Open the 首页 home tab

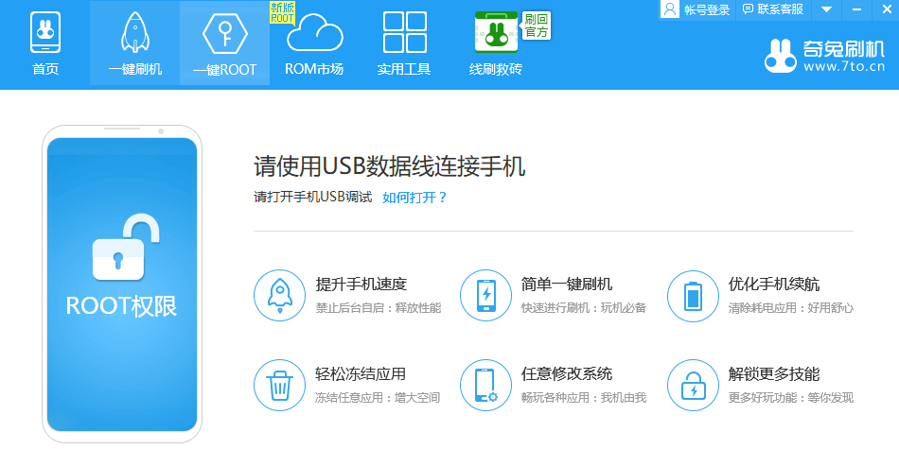click(x=44, y=43)
